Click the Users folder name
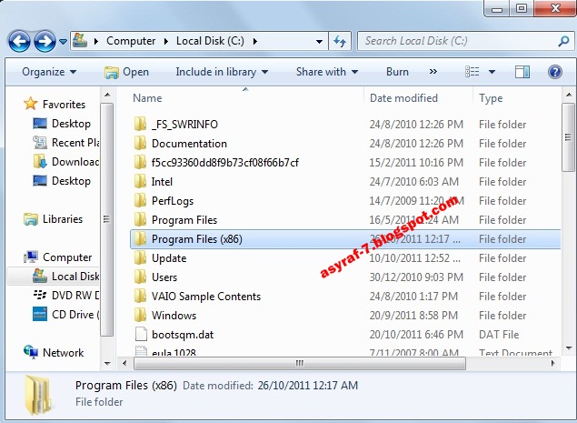The image size is (577, 423). pyautogui.click(x=164, y=277)
